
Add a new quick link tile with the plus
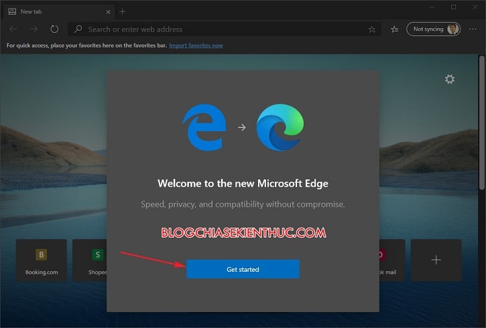436,260
